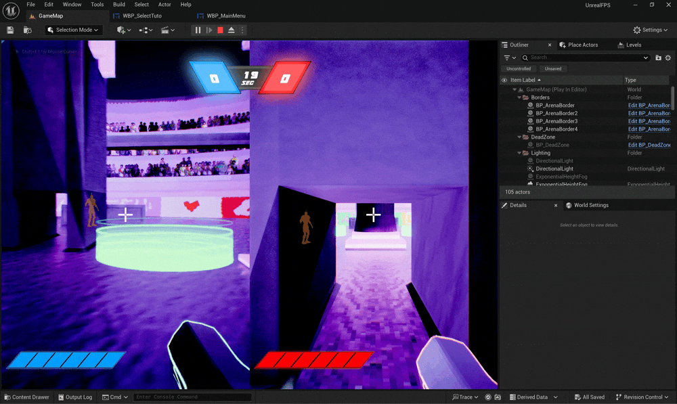Screen dimensions: 677x404
Task: Toggle the Unsaved filter in the Outliner
Action: [553, 68]
